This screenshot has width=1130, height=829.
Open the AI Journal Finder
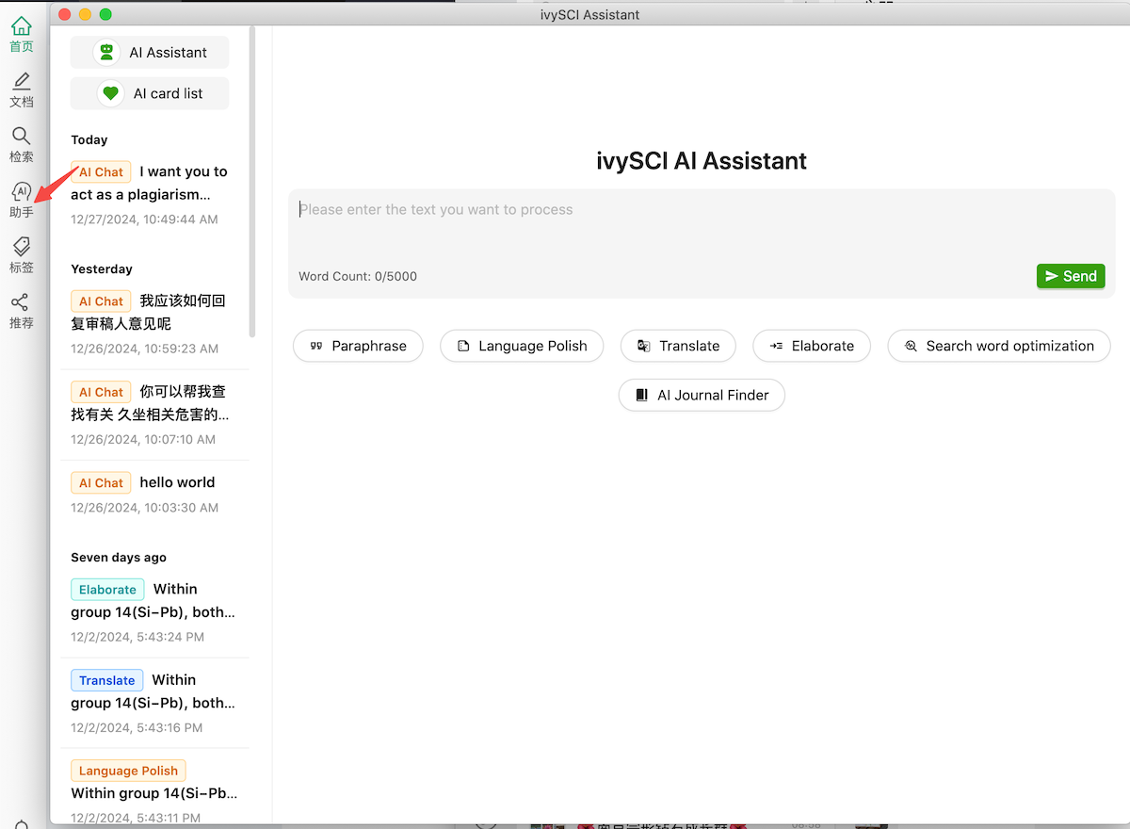[702, 395]
